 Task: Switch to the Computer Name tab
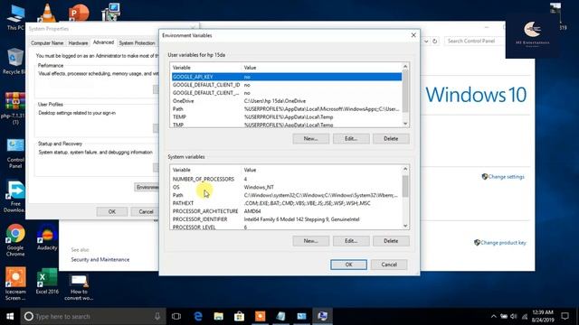[47, 43]
